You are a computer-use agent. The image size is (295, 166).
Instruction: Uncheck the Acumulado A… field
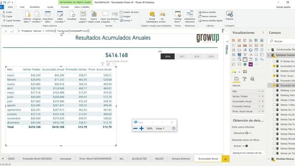coord(274,66)
